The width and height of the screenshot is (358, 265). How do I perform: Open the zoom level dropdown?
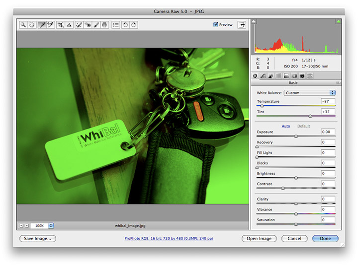click(51, 226)
